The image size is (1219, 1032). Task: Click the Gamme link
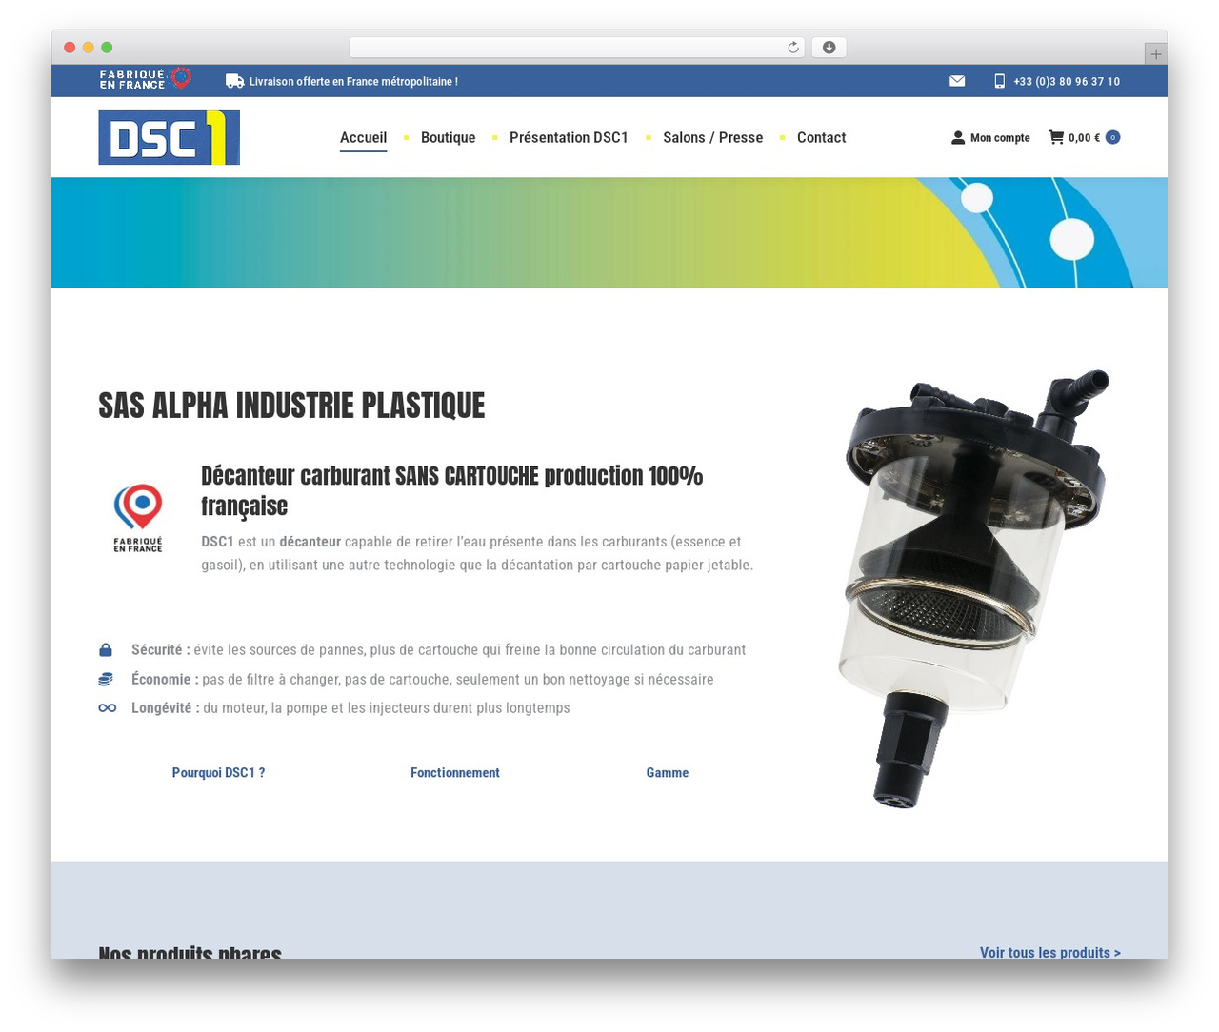(x=668, y=773)
